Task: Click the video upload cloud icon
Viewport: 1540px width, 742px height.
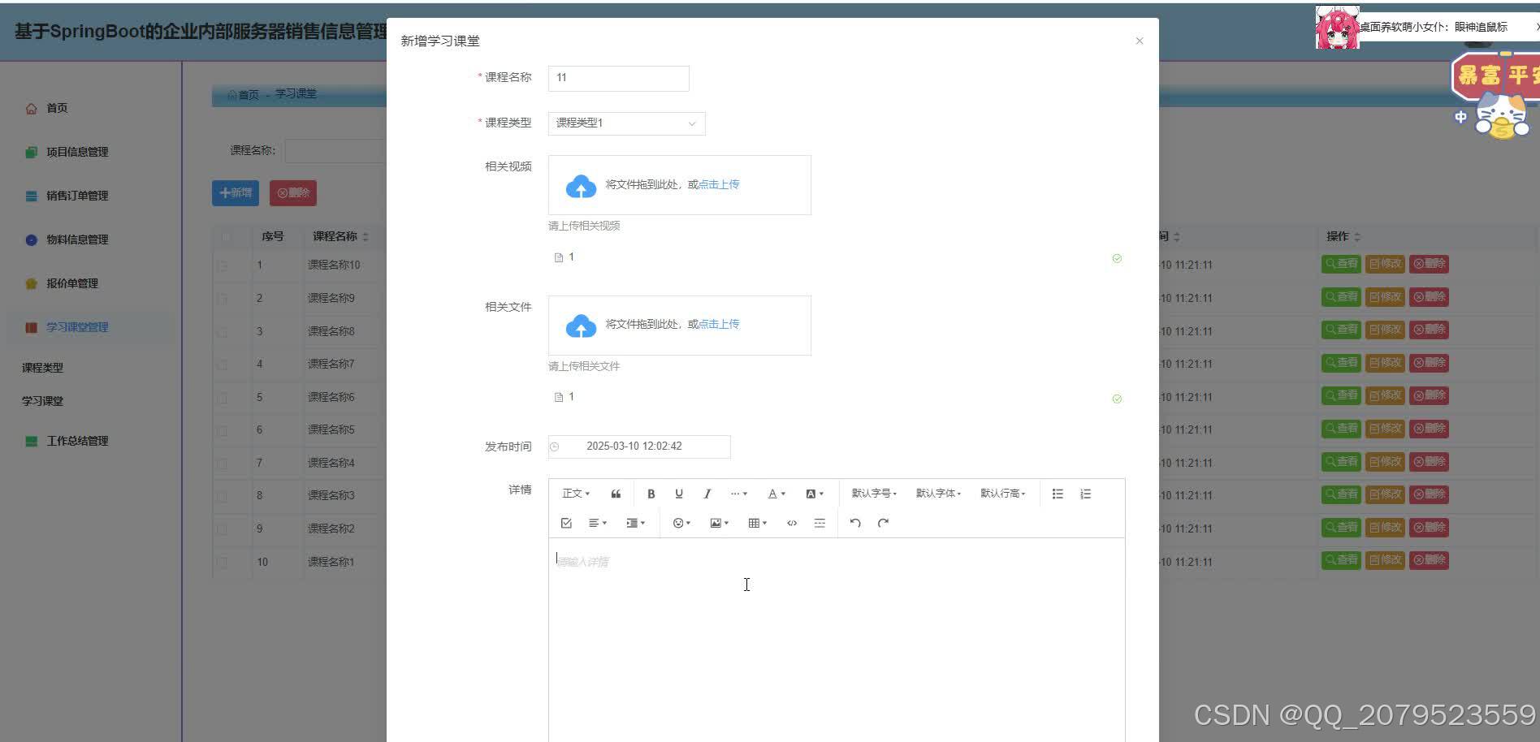Action: point(581,186)
